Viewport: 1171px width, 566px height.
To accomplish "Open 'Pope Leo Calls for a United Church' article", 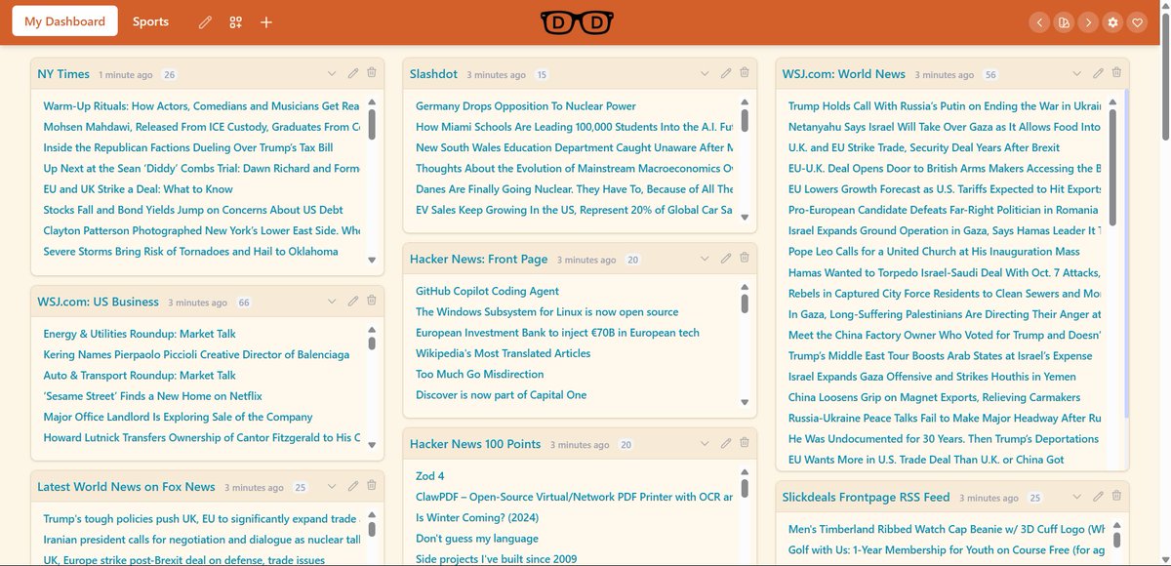I will 934,252.
